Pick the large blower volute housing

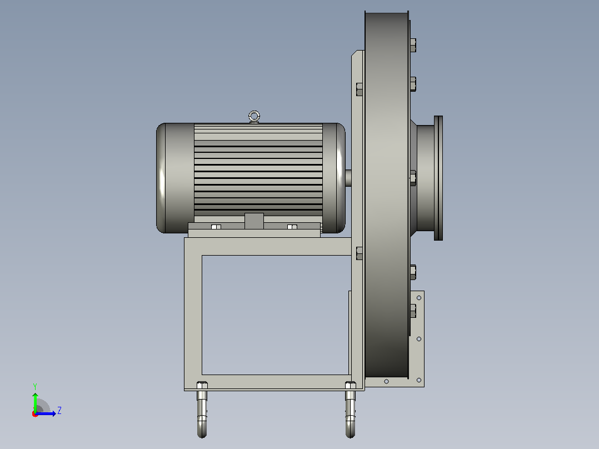tap(387, 195)
